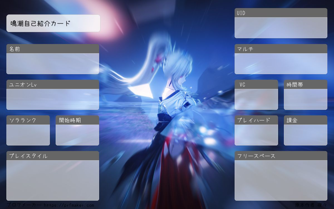Click the プロフメーカー text at the bottom
This screenshot has width=334, height=209.
24,205
